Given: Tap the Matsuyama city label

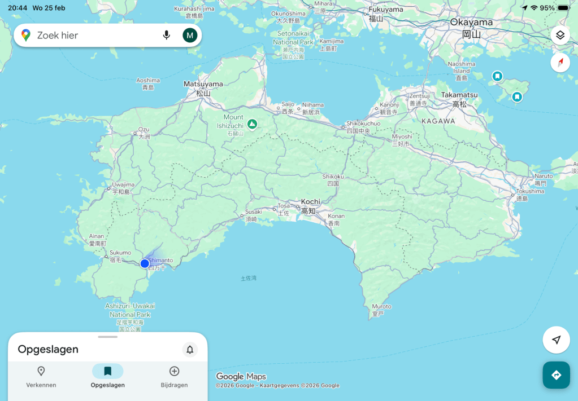Looking at the screenshot, I should 203,84.
